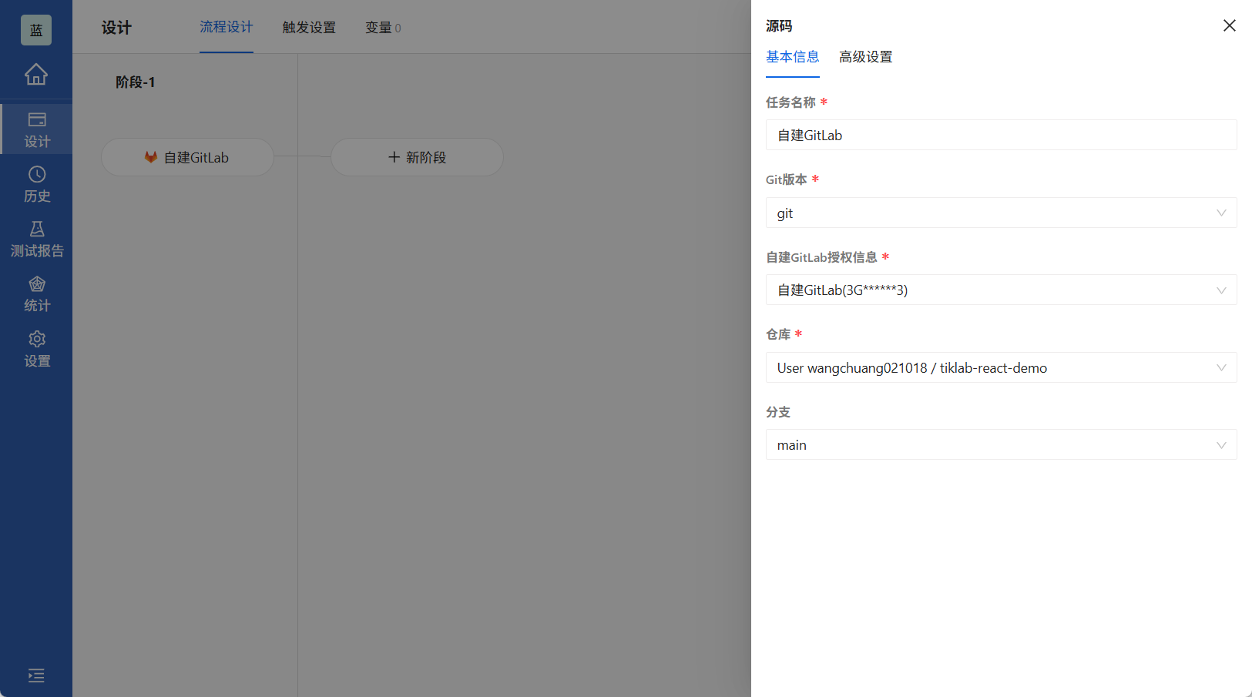
Task: Click the 新阶段 button to add stage
Action: click(417, 157)
